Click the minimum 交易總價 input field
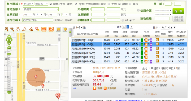 [98, 9]
